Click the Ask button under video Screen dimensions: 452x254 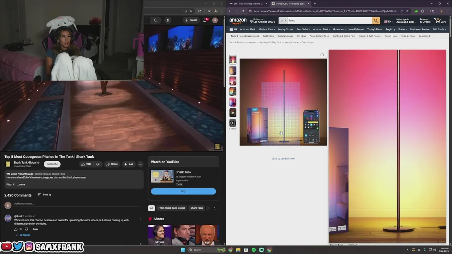click(129, 164)
